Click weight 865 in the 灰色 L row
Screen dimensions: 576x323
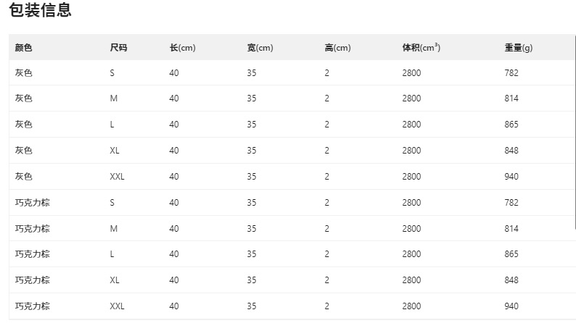(511, 125)
